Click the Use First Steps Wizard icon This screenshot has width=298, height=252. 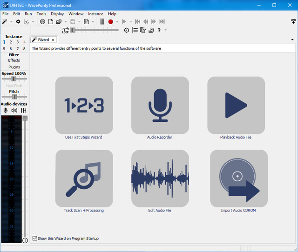point(84,105)
